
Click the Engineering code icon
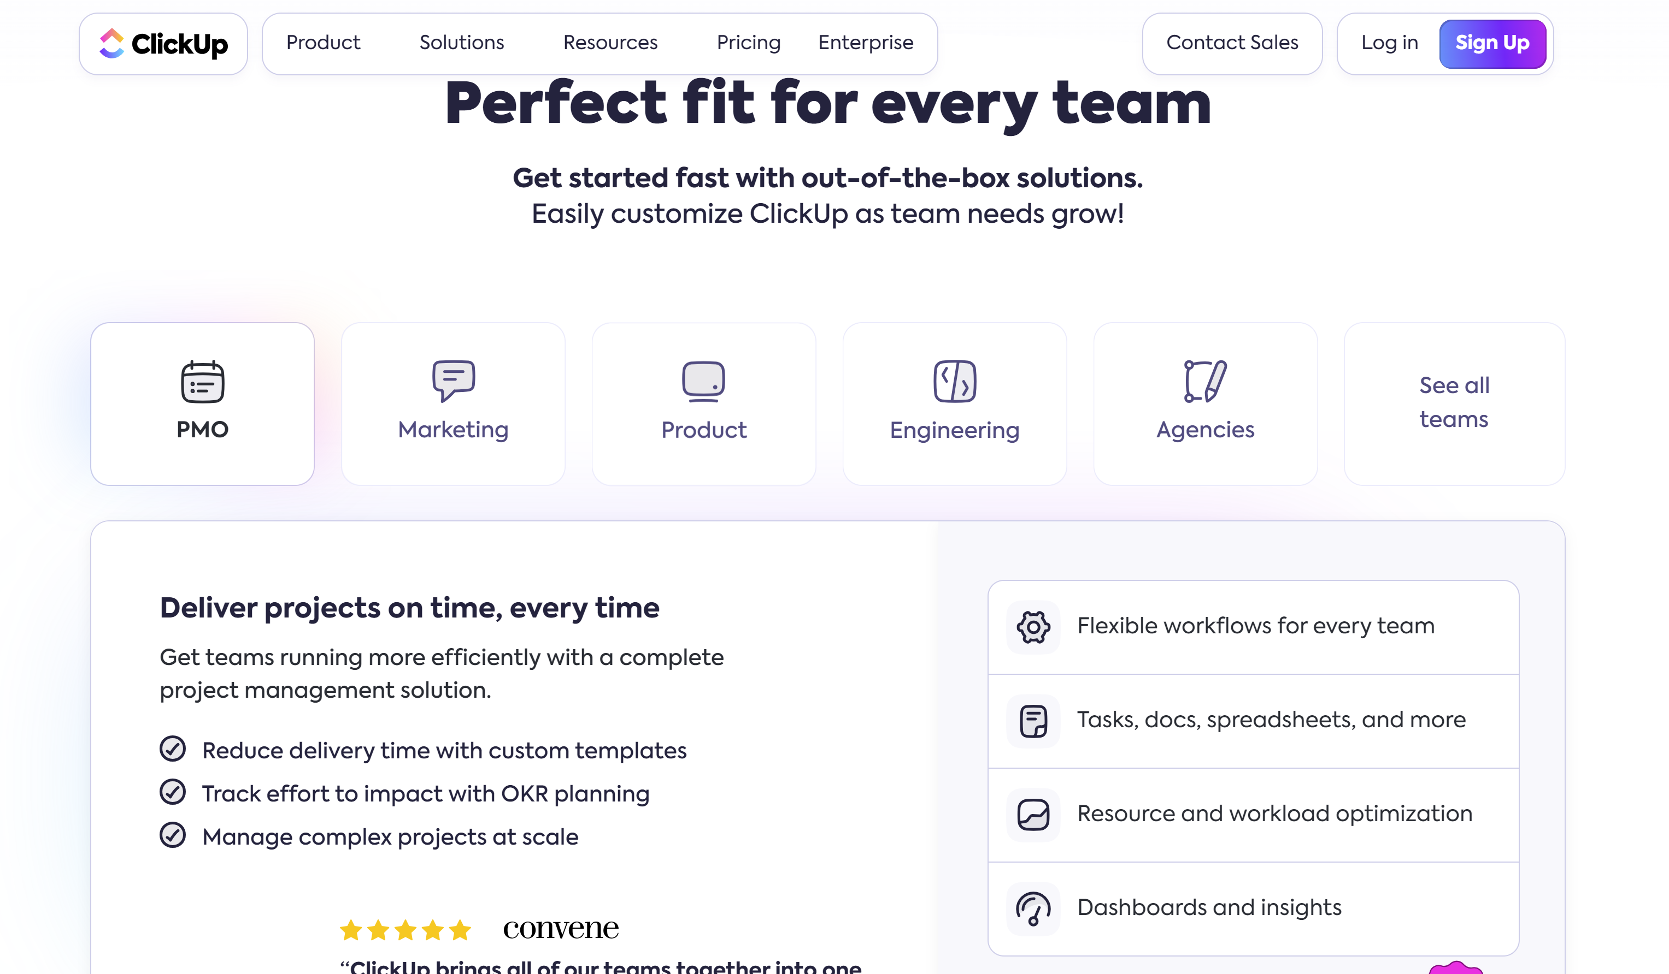tap(954, 381)
